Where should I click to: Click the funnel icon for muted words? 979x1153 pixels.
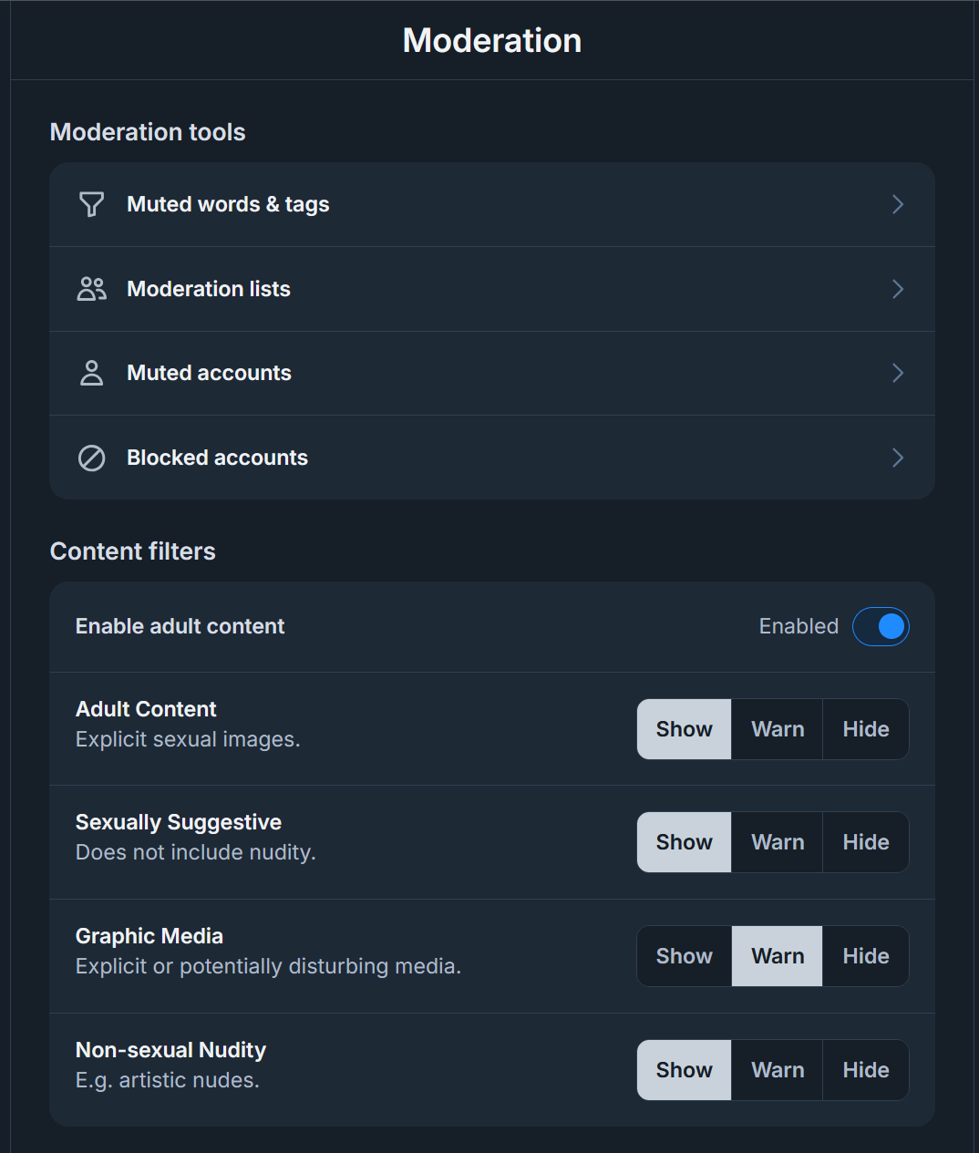(x=91, y=204)
